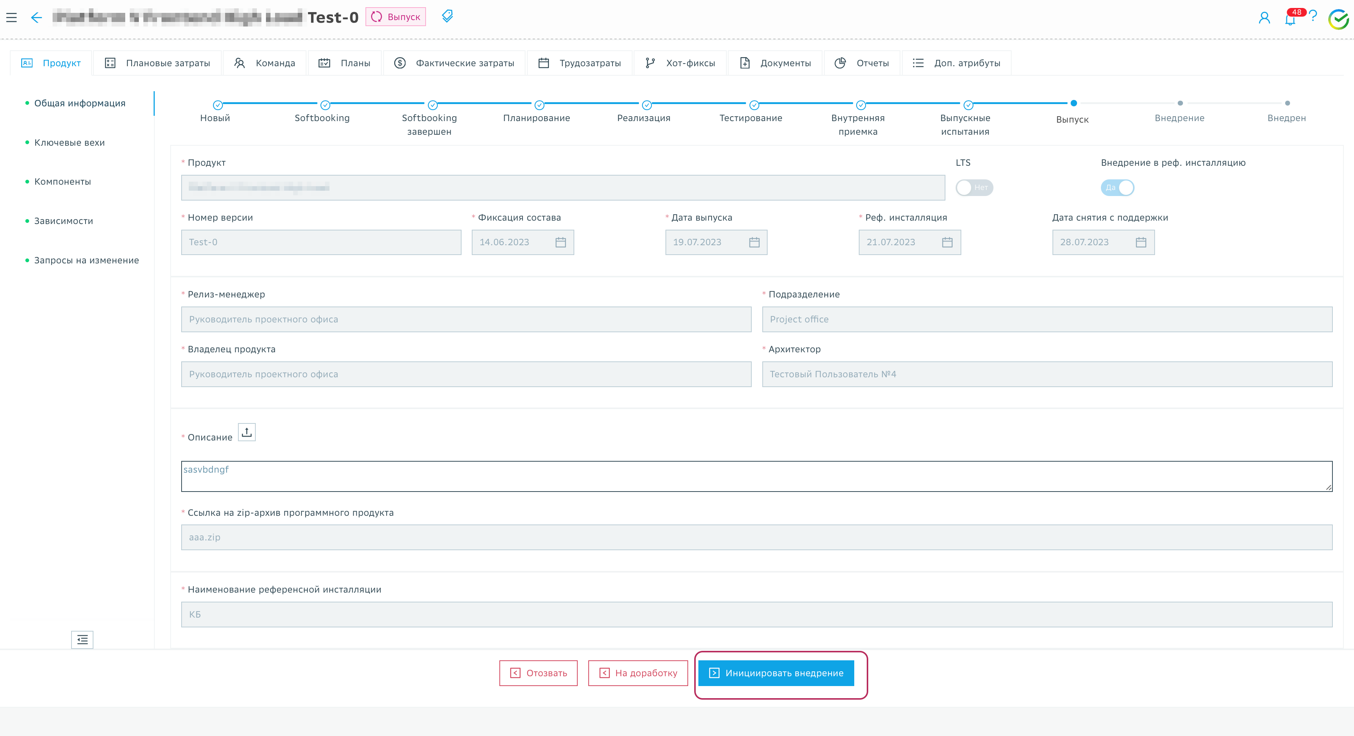This screenshot has width=1354, height=736.
Task: Click Инициировать внедрение button
Action: point(776,673)
